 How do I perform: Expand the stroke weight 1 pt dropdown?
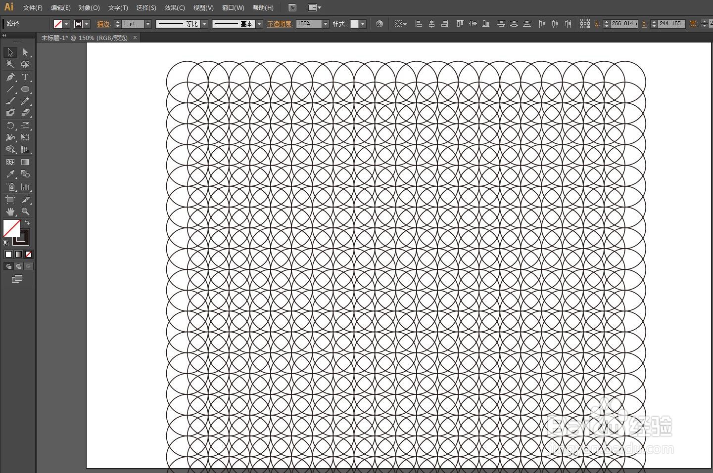(x=147, y=24)
